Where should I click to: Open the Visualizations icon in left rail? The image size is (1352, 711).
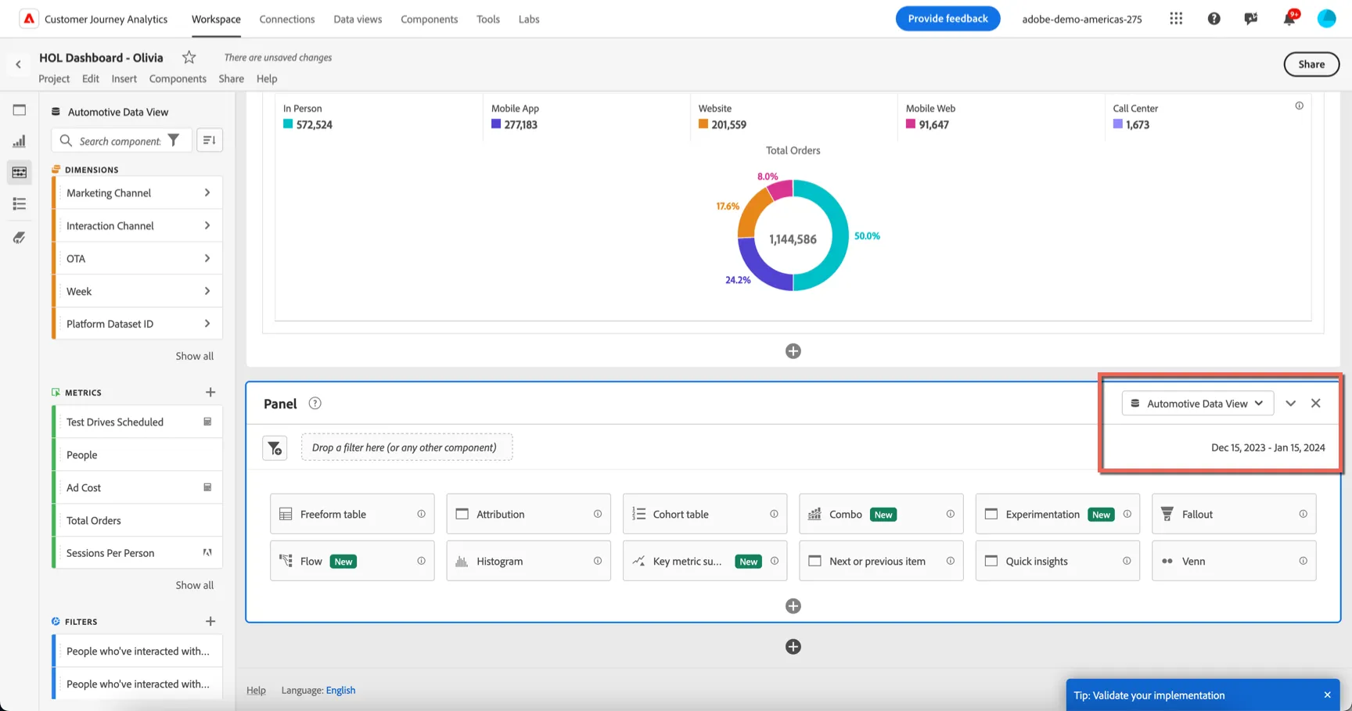pyautogui.click(x=20, y=141)
